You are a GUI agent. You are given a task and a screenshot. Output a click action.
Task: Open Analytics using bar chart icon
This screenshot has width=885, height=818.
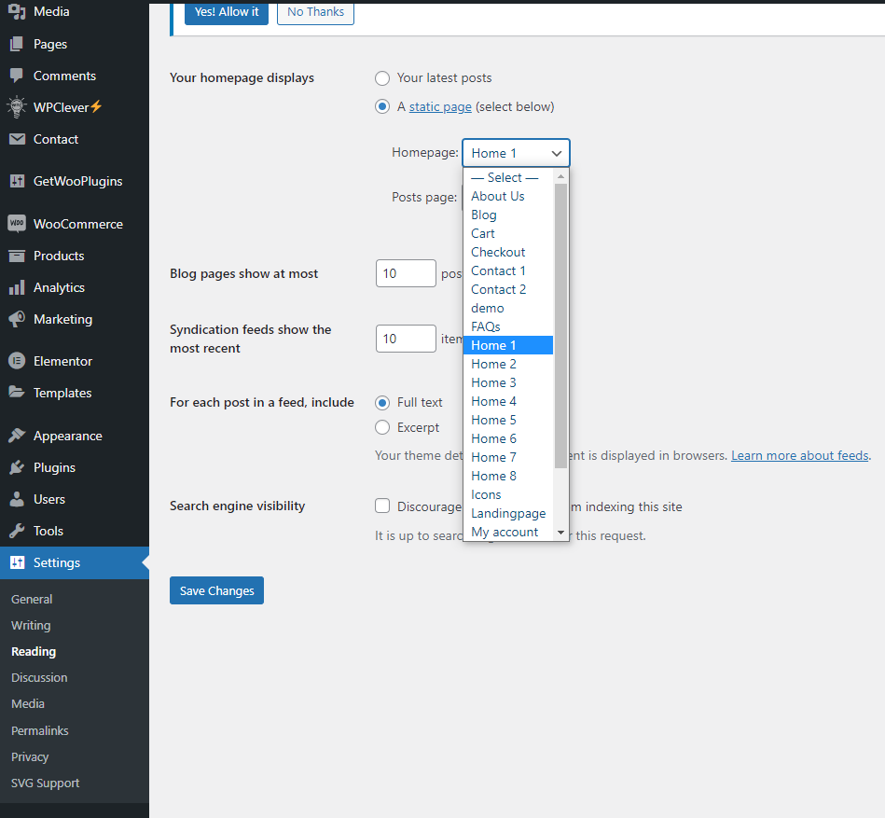(16, 287)
